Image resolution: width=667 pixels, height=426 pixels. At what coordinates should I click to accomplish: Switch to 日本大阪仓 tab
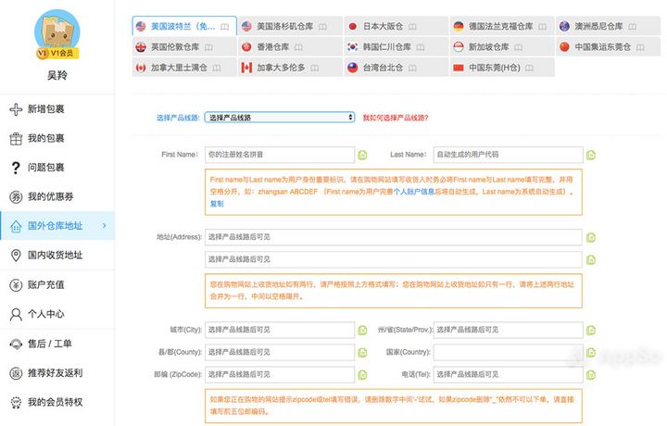pyautogui.click(x=396, y=26)
